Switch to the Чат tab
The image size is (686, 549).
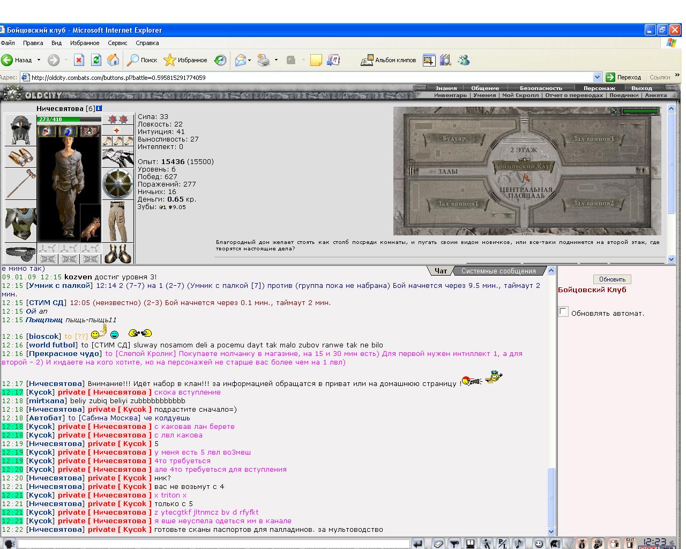[x=441, y=271]
